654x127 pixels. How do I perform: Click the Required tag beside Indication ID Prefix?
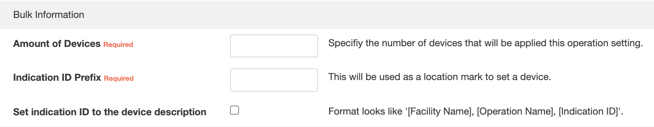(119, 78)
